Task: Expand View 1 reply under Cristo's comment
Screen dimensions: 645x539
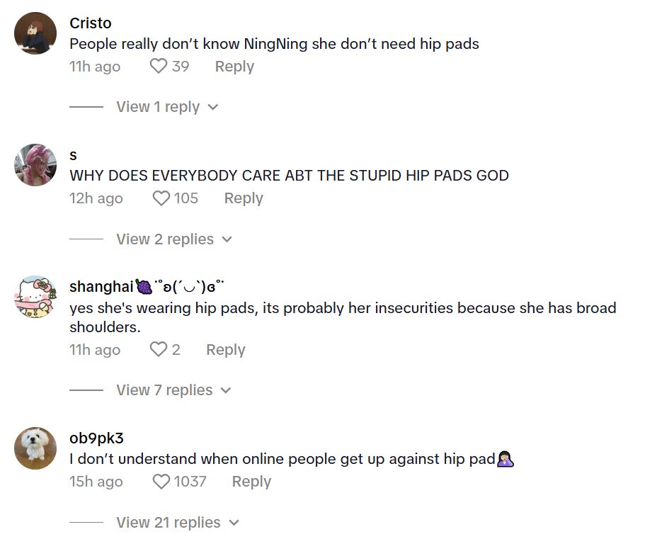Action: 167,107
